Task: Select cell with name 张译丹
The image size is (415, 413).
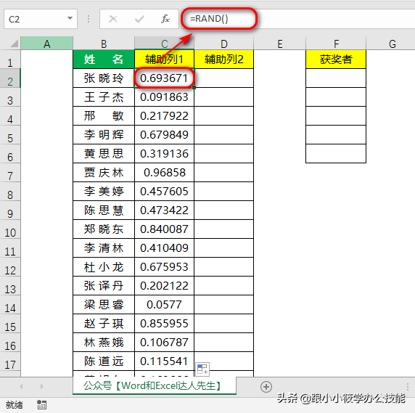Action: pyautogui.click(x=104, y=286)
